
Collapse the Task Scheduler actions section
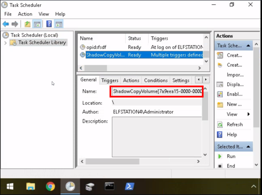[x=248, y=46]
